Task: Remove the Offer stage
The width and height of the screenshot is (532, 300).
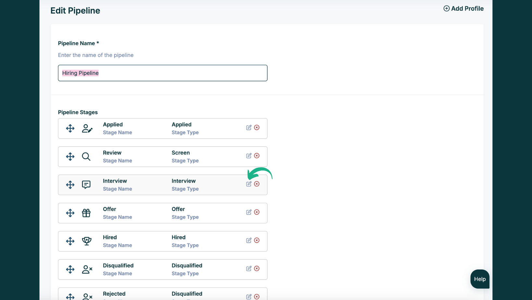Action: coord(257,212)
